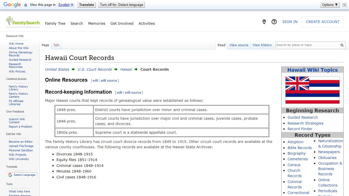The height and width of the screenshot is (196, 349).
Task: Open the View source tab
Action: coord(239,45)
